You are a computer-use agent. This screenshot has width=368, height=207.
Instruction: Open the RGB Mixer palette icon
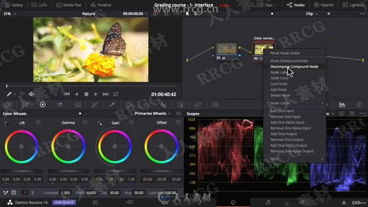click(x=60, y=105)
